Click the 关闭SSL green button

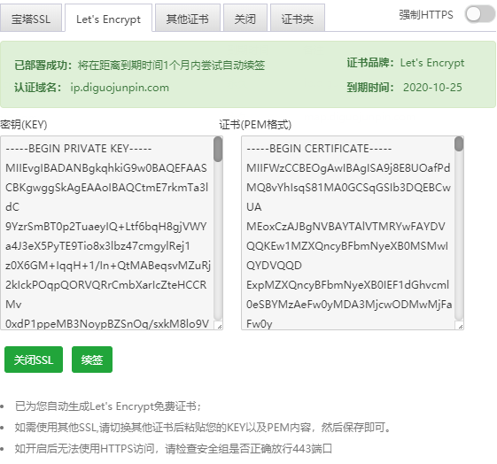[34, 360]
